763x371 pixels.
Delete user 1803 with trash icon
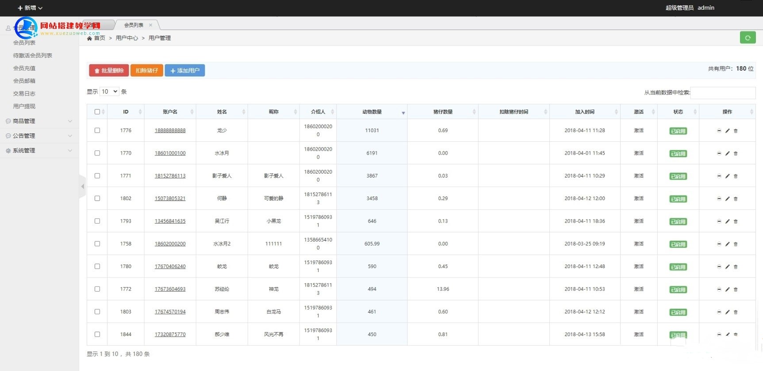pos(736,312)
